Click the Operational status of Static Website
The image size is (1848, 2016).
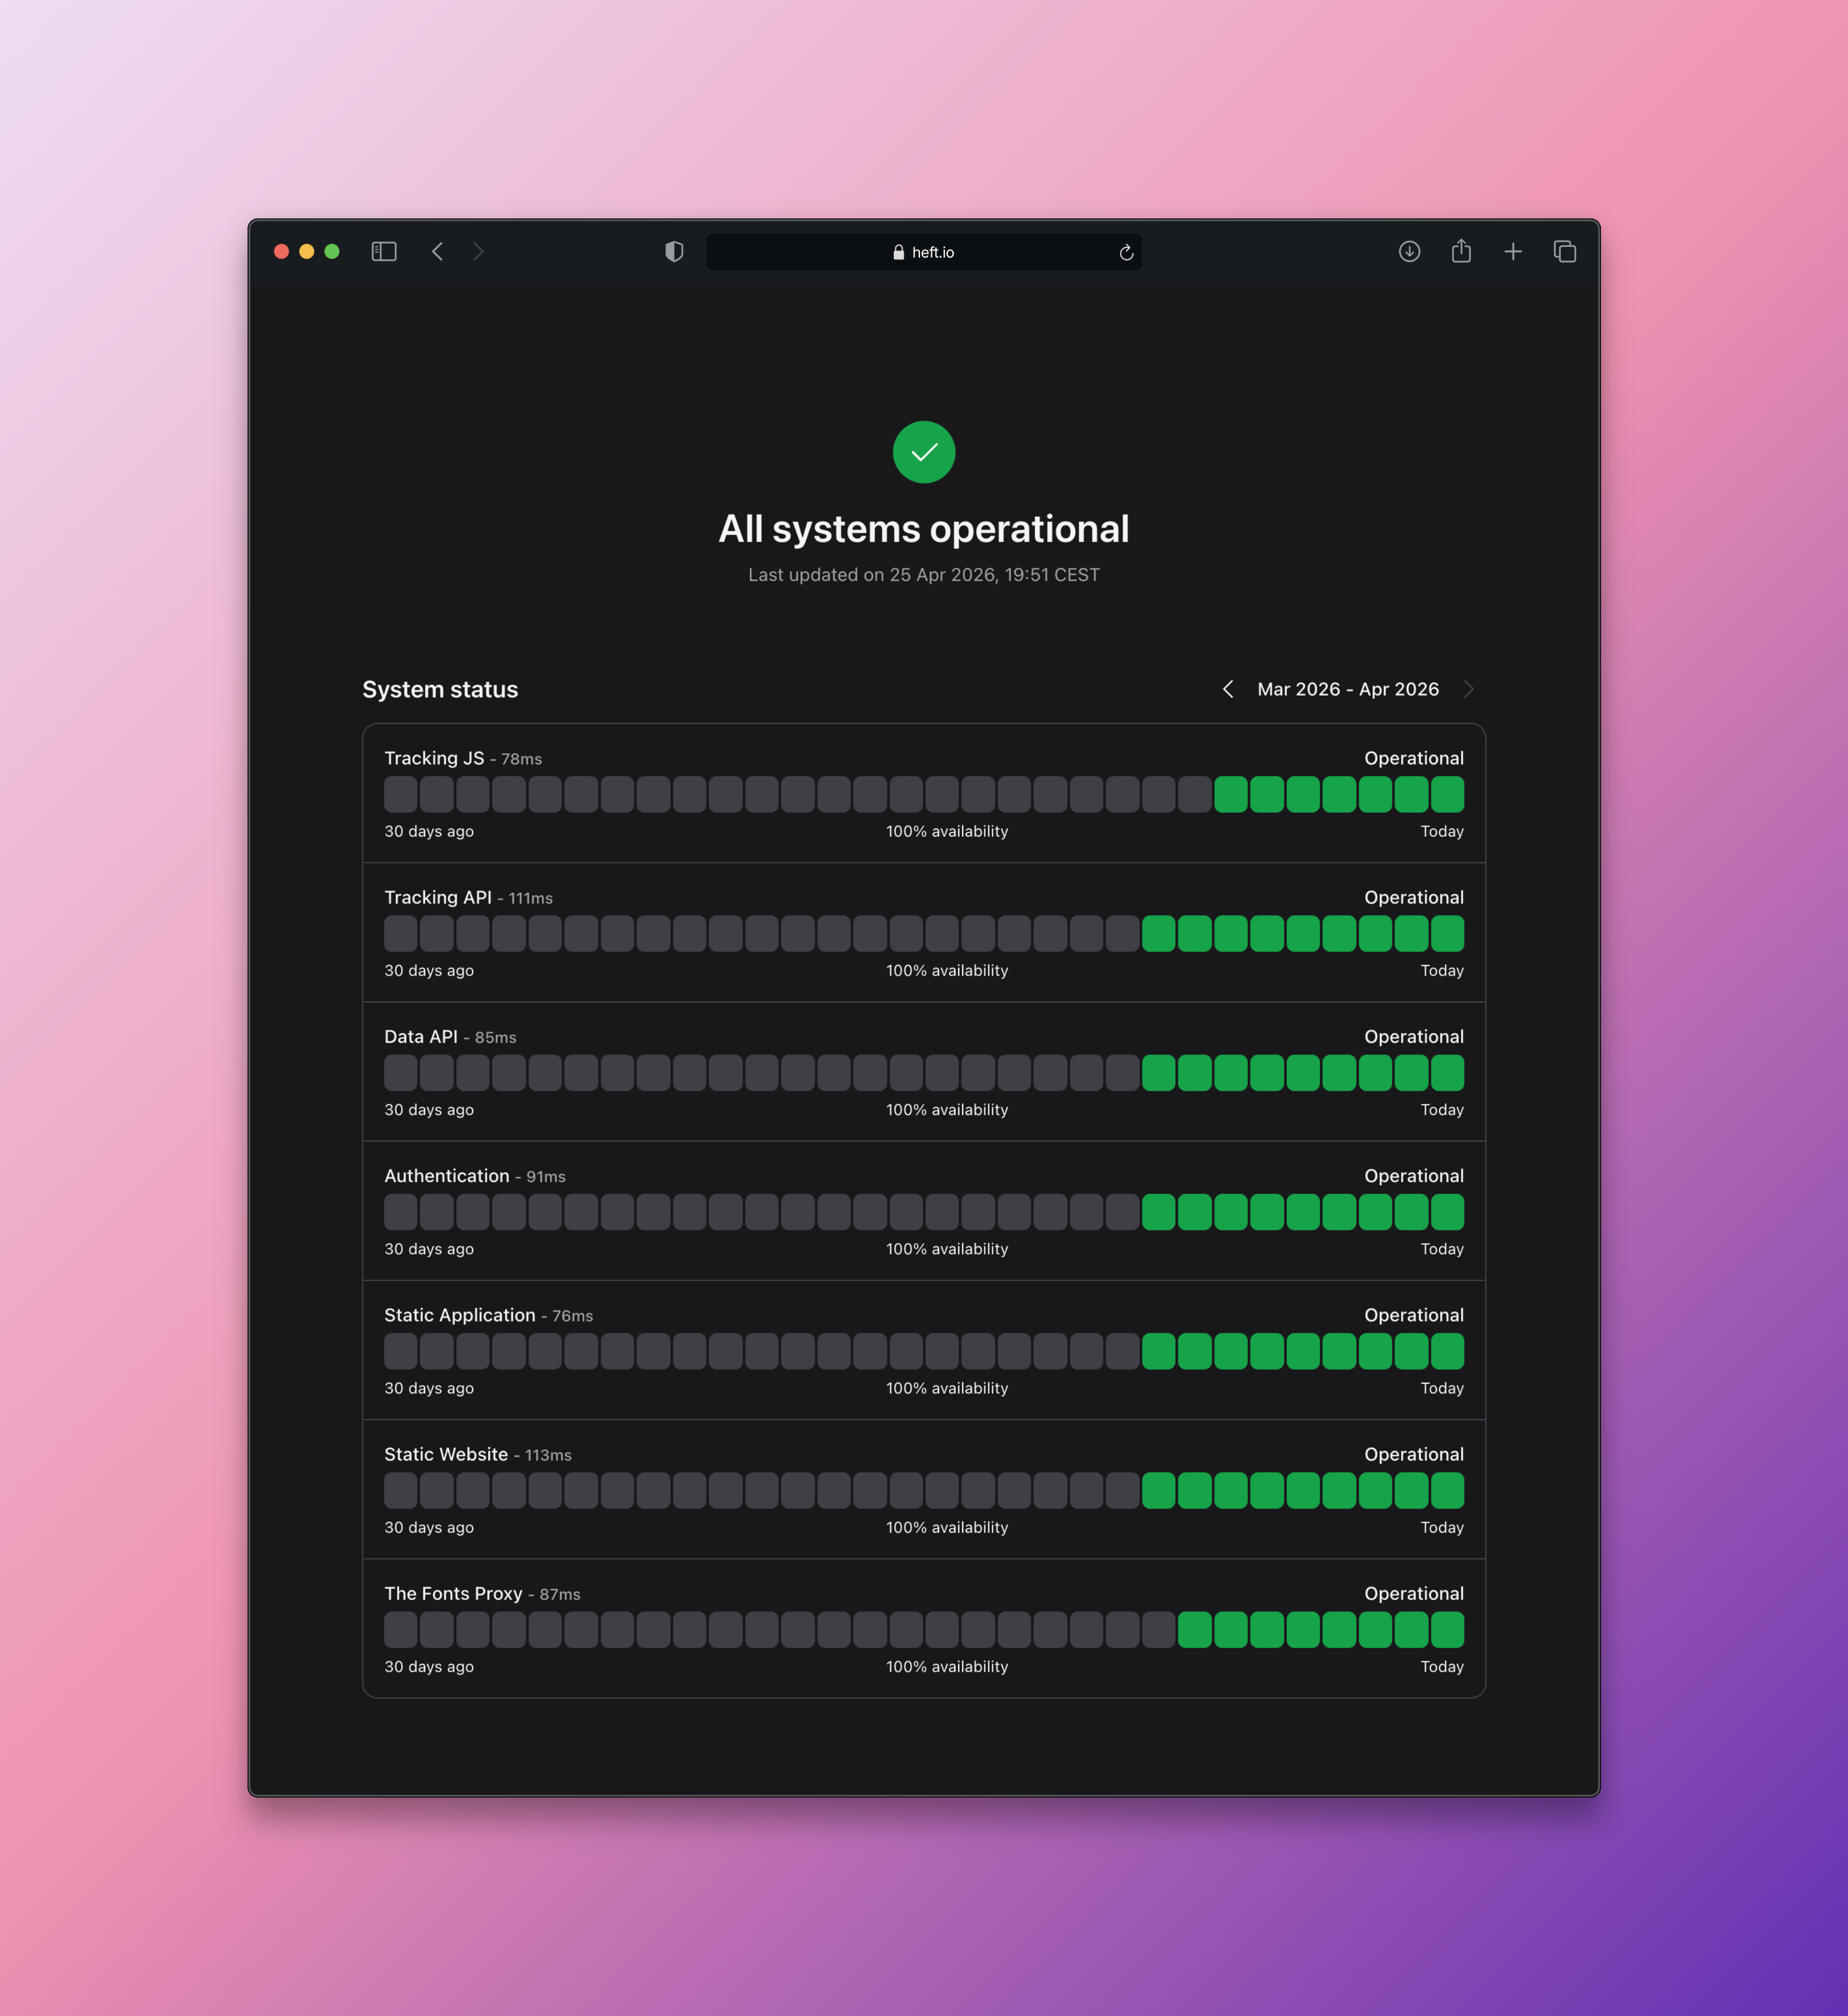[1414, 1454]
